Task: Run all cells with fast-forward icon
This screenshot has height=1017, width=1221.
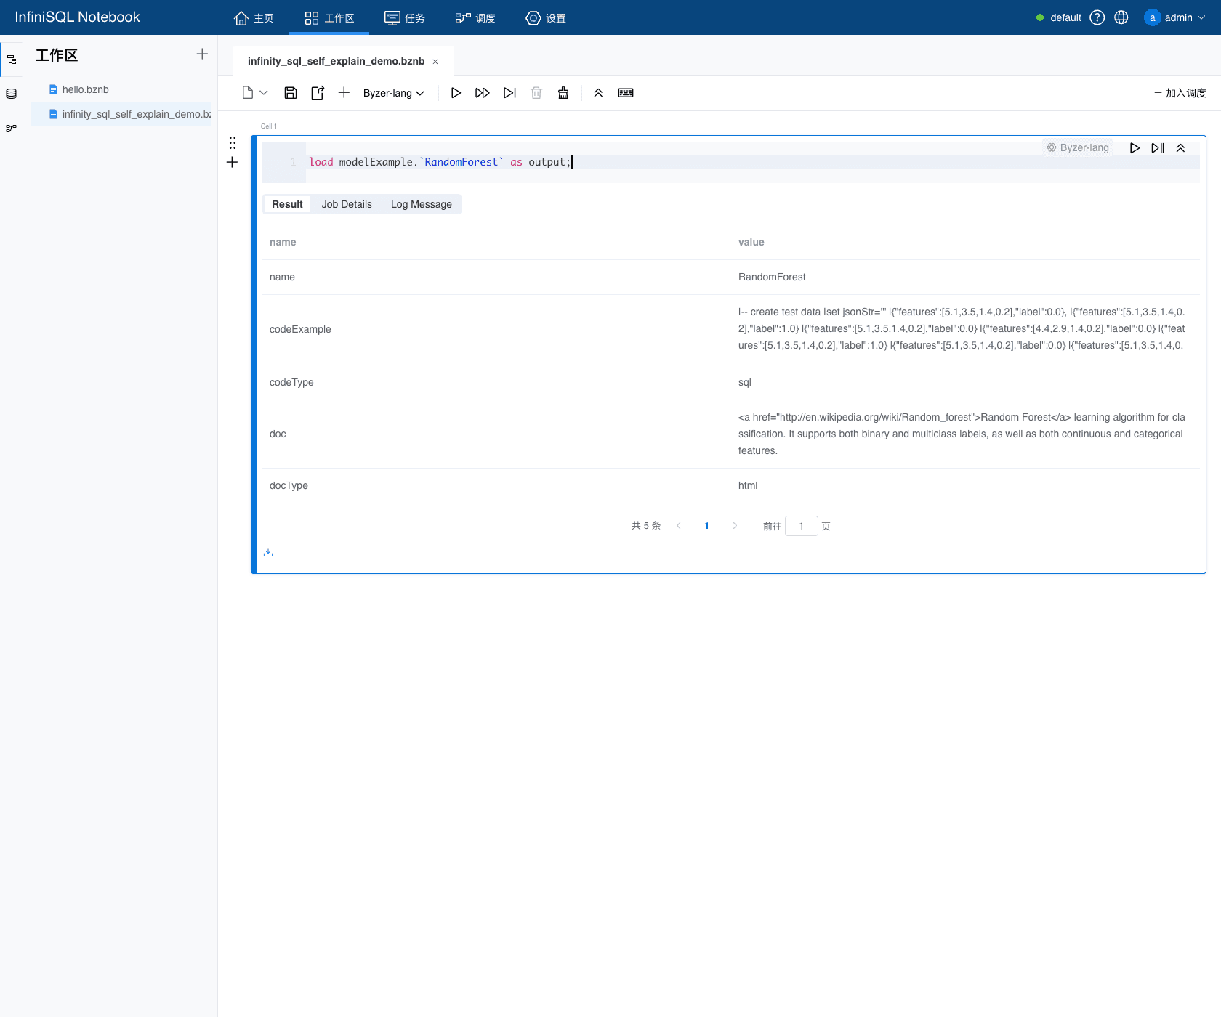Action: tap(483, 93)
